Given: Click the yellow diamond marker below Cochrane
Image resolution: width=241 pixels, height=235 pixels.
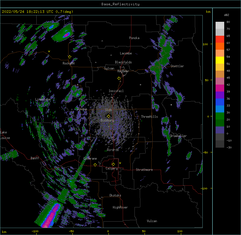Looking at the screenshot, I should [x=95, y=165].
